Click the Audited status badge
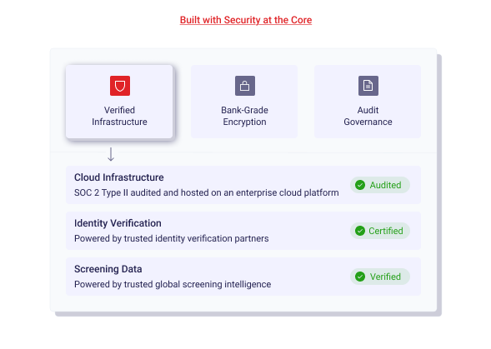491x349 pixels. point(380,185)
